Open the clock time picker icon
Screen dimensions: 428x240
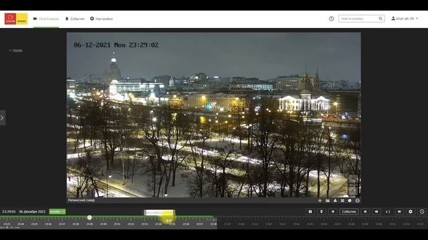[x=422, y=211]
